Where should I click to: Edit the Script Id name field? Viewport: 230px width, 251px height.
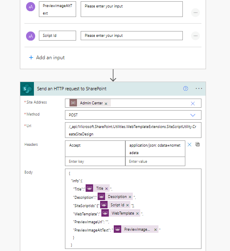(57, 36)
